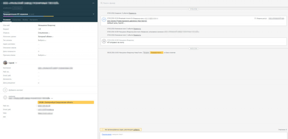Switch to the Статистика tab
Image resolution: width=288 pixels, height=139 pixels.
17,20
